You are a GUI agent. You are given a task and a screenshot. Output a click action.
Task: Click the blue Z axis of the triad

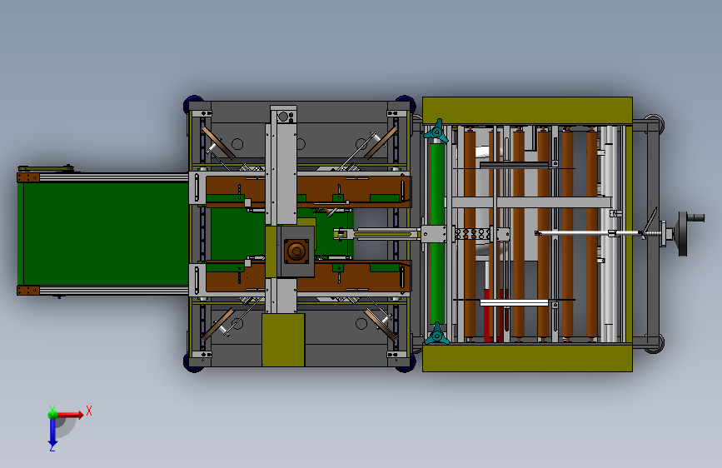(x=52, y=432)
